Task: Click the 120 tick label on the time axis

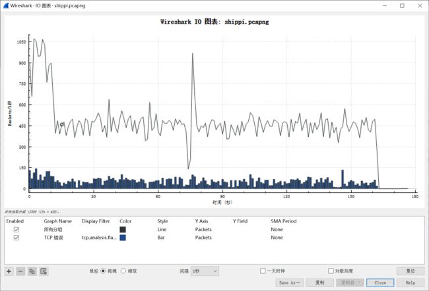Action: point(286,196)
